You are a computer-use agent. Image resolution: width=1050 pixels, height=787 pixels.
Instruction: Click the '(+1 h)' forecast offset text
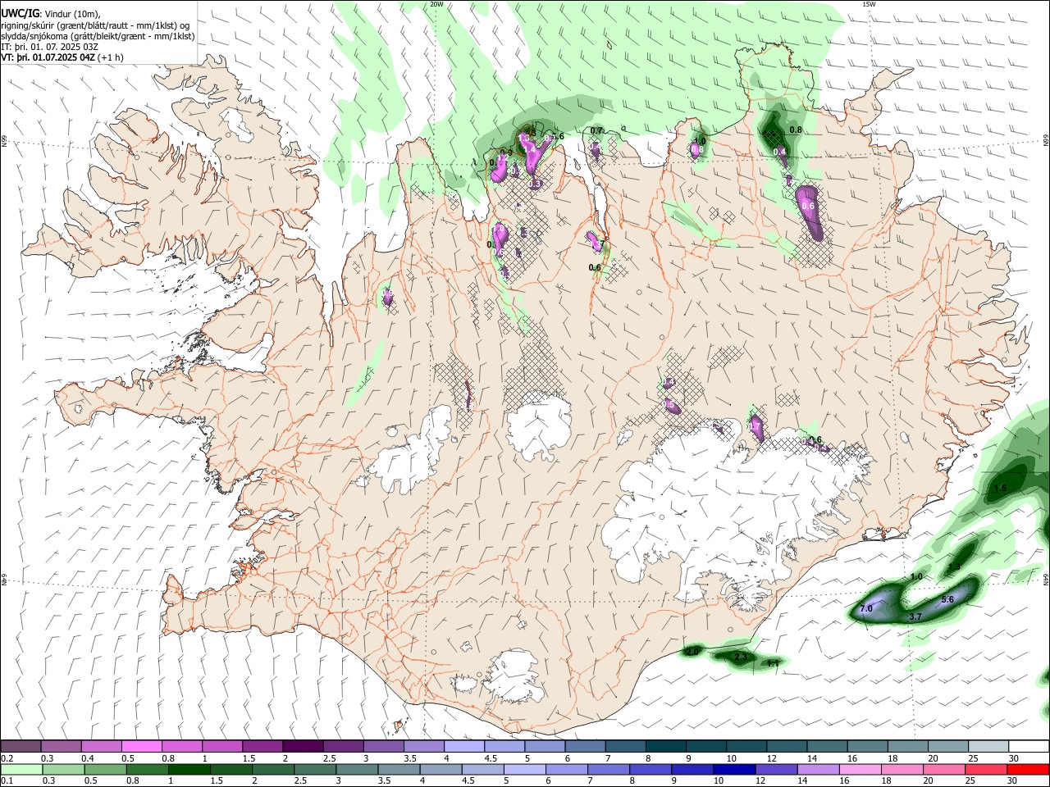click(x=111, y=57)
